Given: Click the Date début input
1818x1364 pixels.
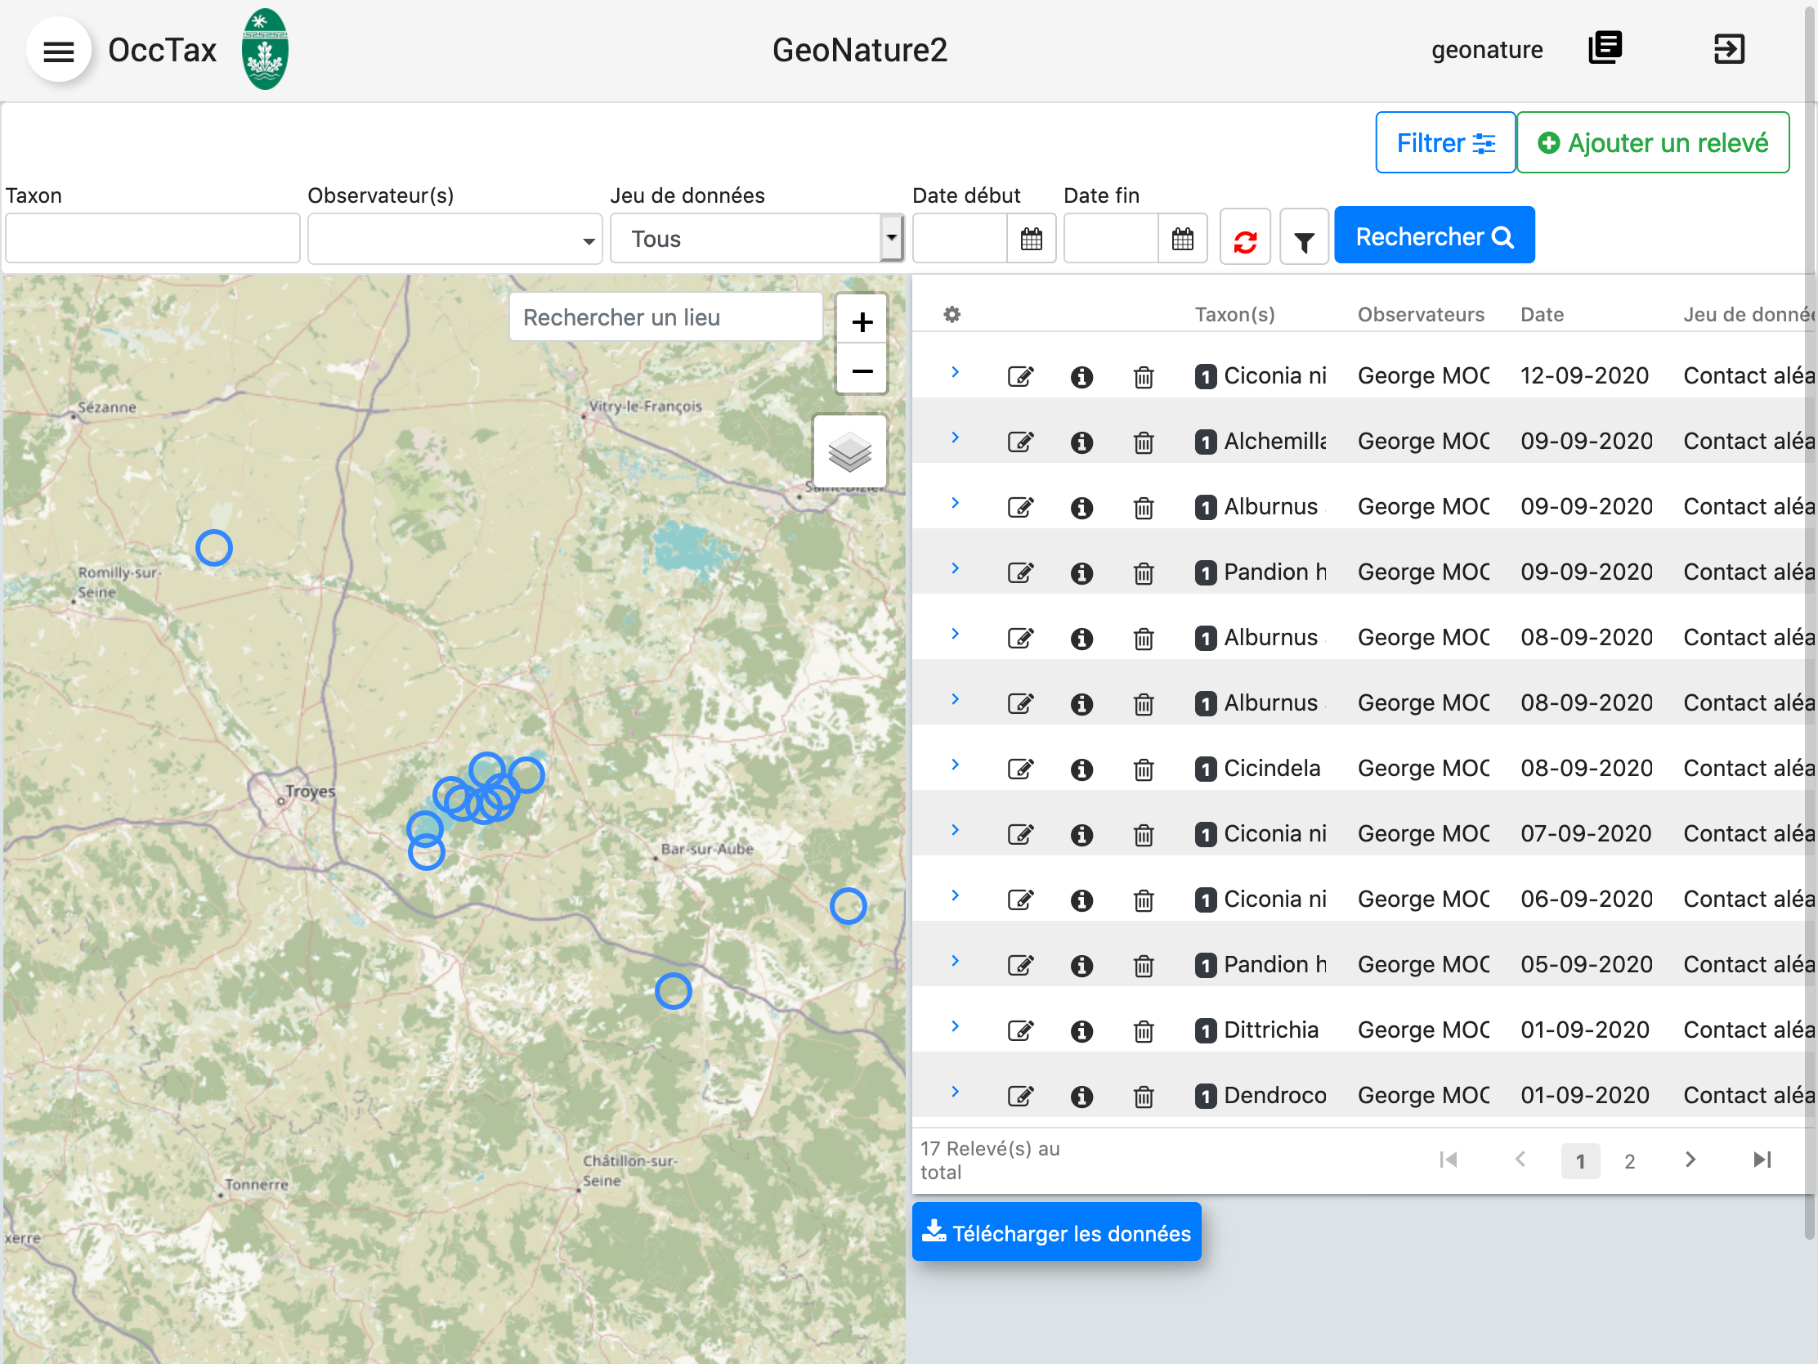Looking at the screenshot, I should click(960, 240).
